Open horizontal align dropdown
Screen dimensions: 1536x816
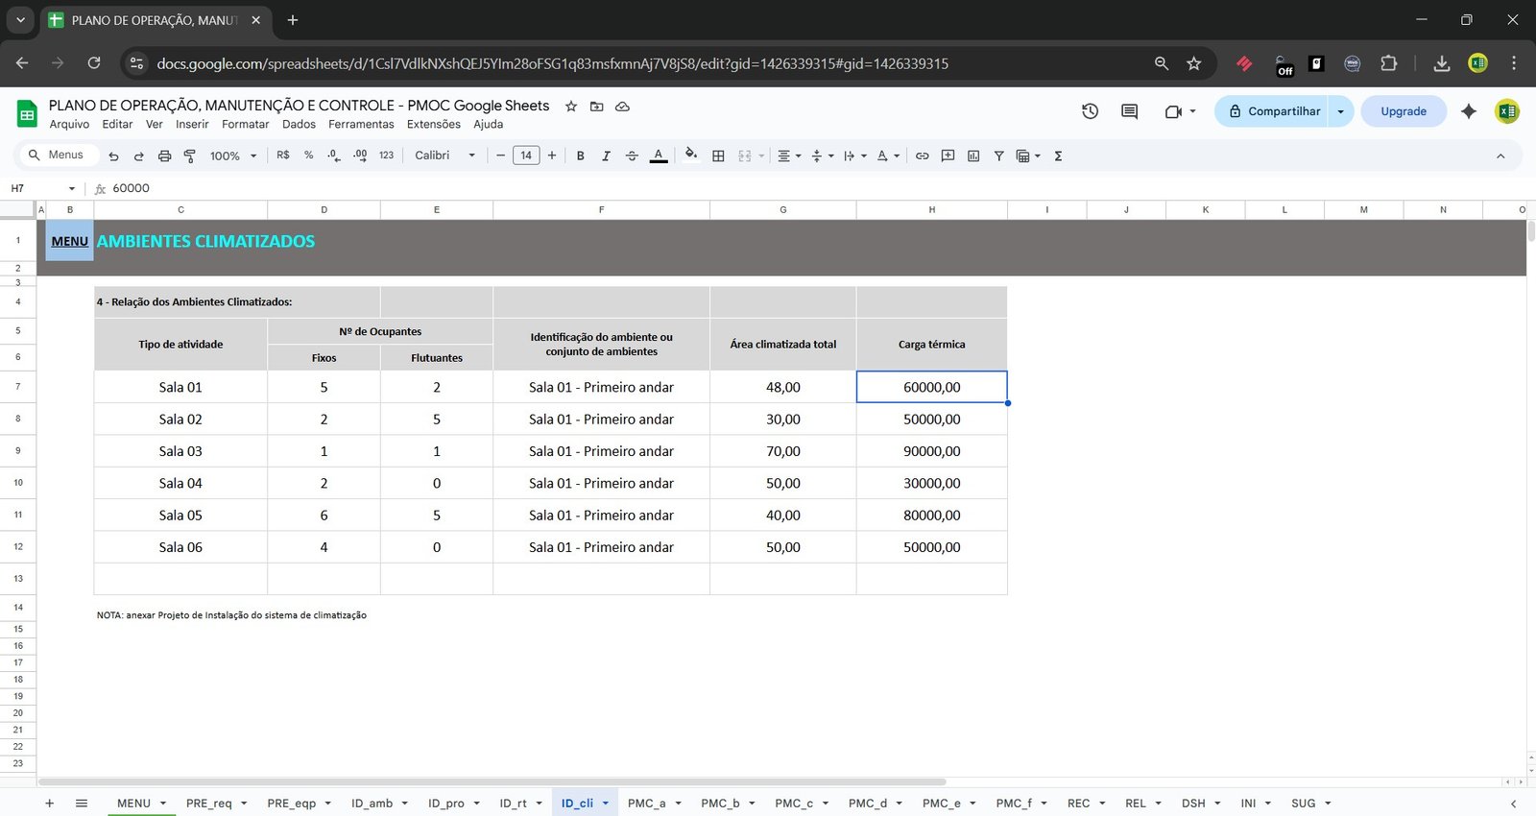pyautogui.click(x=788, y=156)
